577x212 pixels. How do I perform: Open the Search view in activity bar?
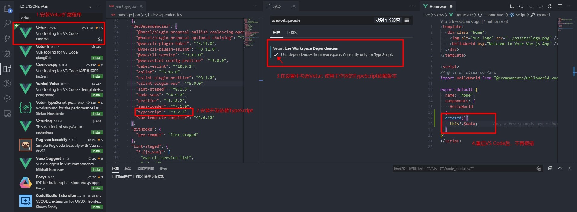[7, 23]
